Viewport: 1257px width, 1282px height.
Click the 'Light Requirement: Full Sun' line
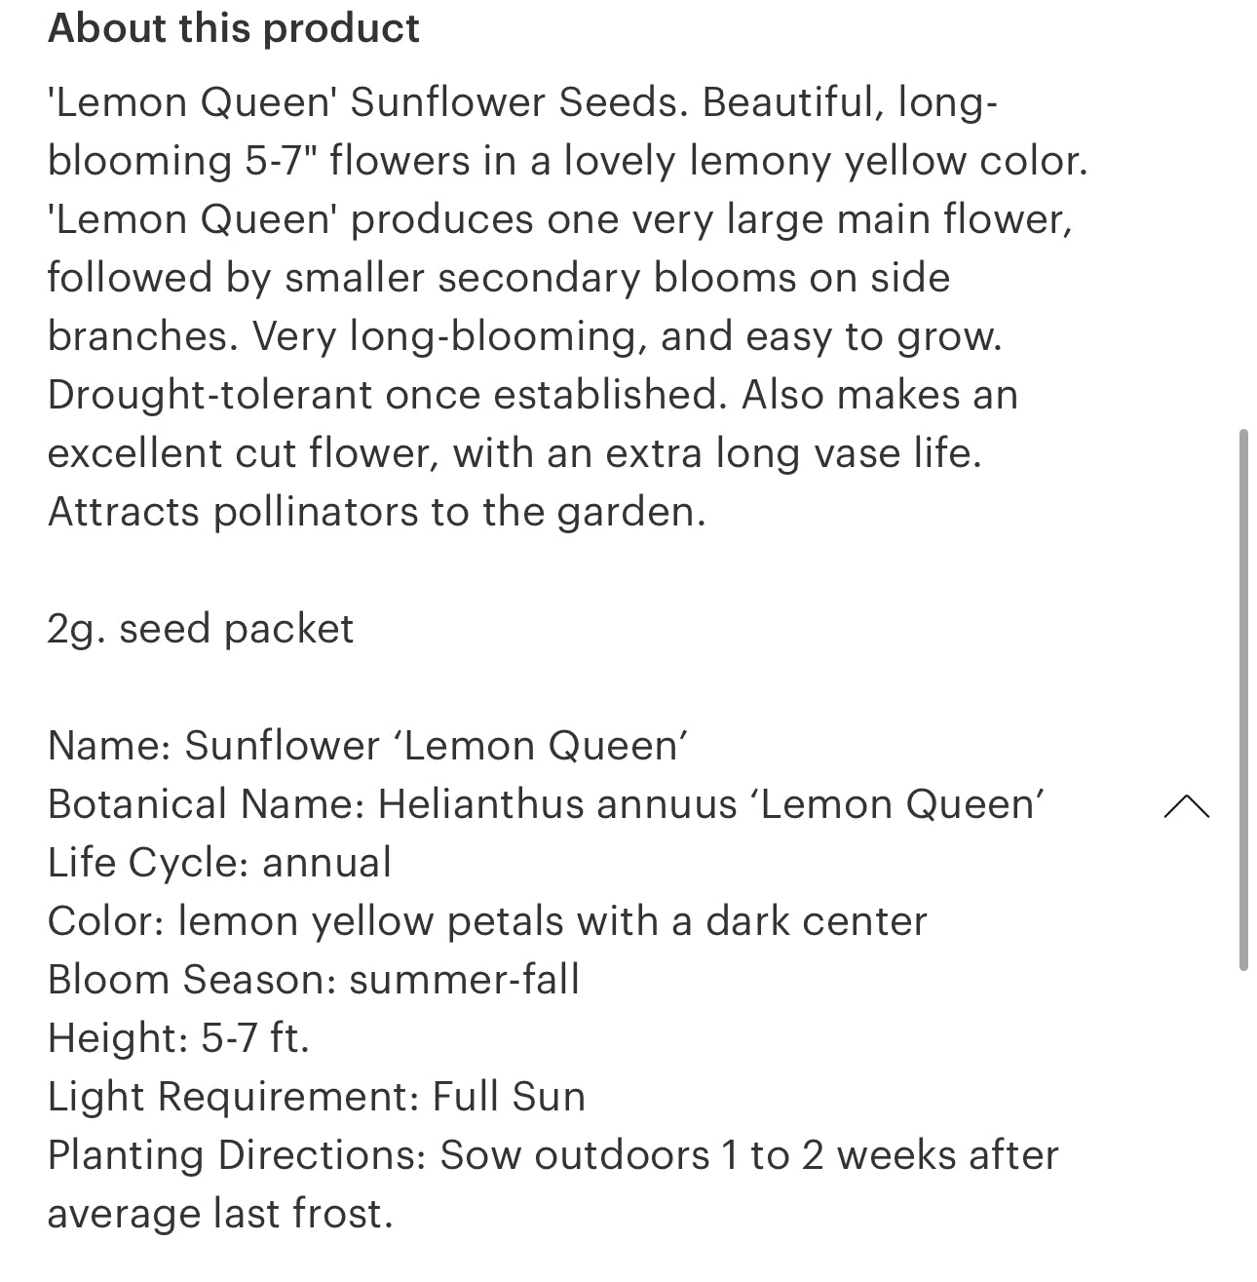[x=317, y=1097]
